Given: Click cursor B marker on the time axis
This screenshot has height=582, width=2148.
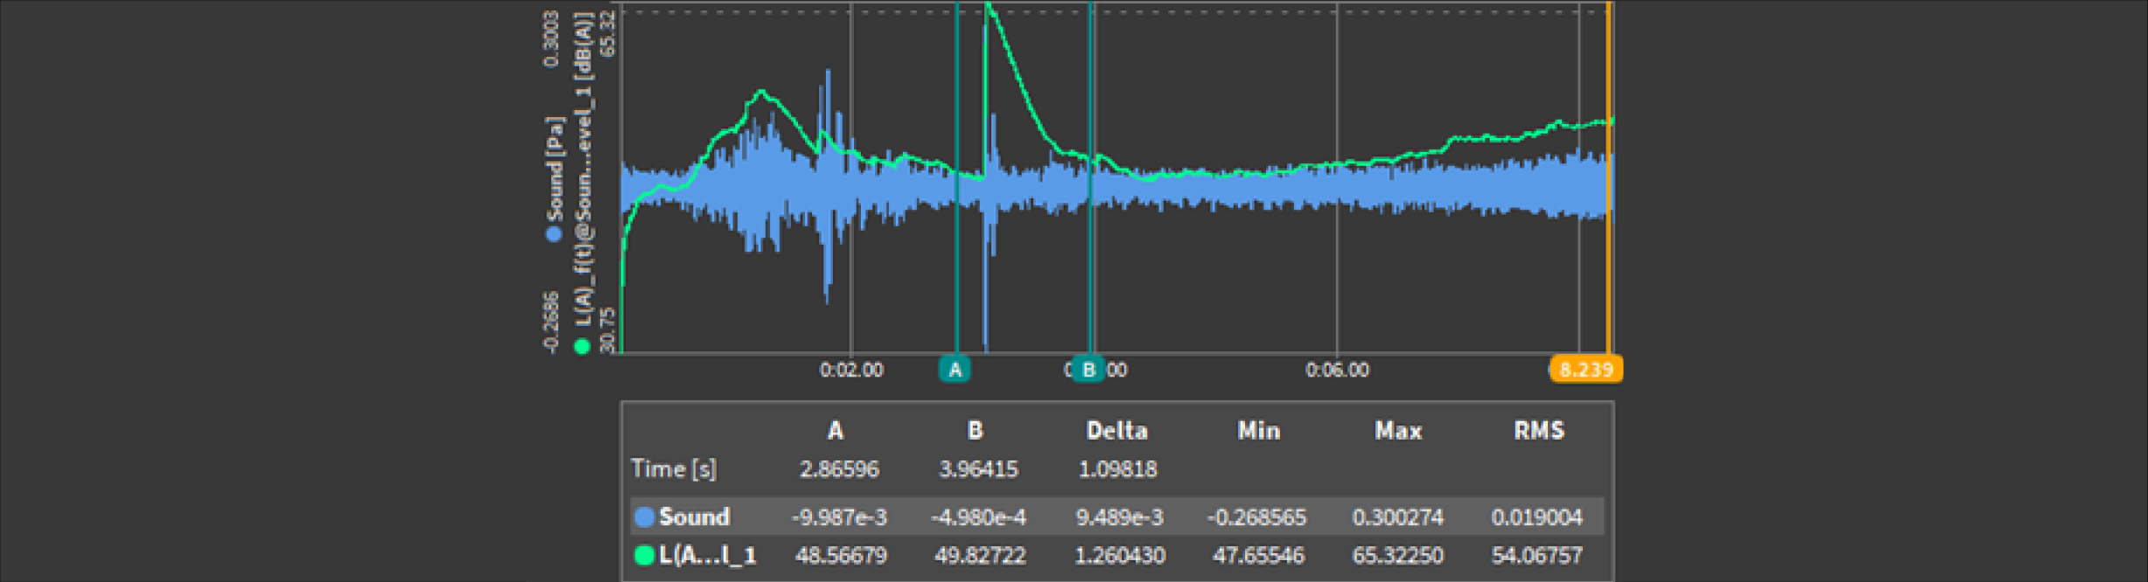Looking at the screenshot, I should 1088,370.
